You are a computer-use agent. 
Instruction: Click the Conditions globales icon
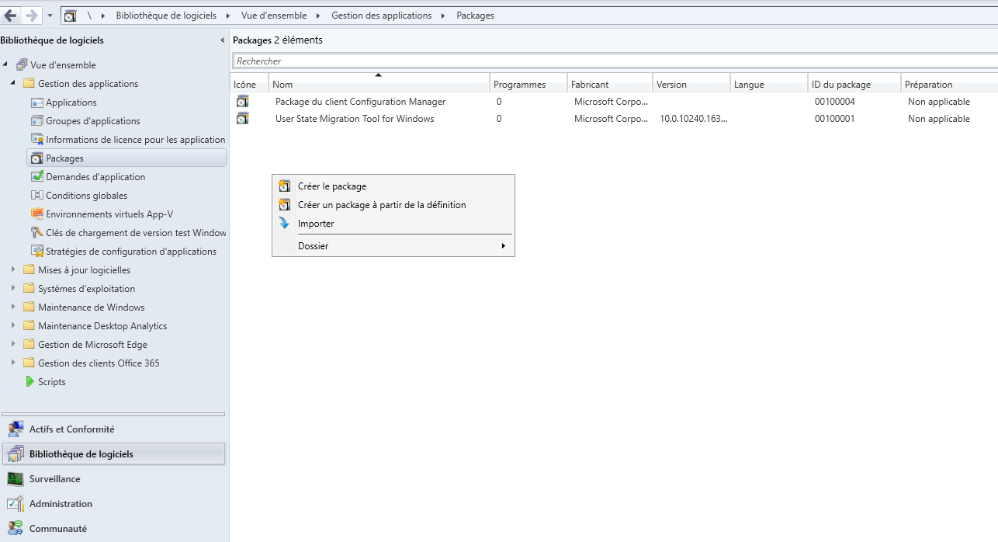[x=37, y=196]
